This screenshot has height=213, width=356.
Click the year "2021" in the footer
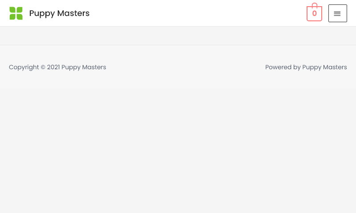point(53,67)
